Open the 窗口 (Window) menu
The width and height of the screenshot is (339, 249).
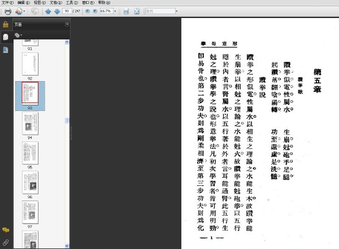88,3
